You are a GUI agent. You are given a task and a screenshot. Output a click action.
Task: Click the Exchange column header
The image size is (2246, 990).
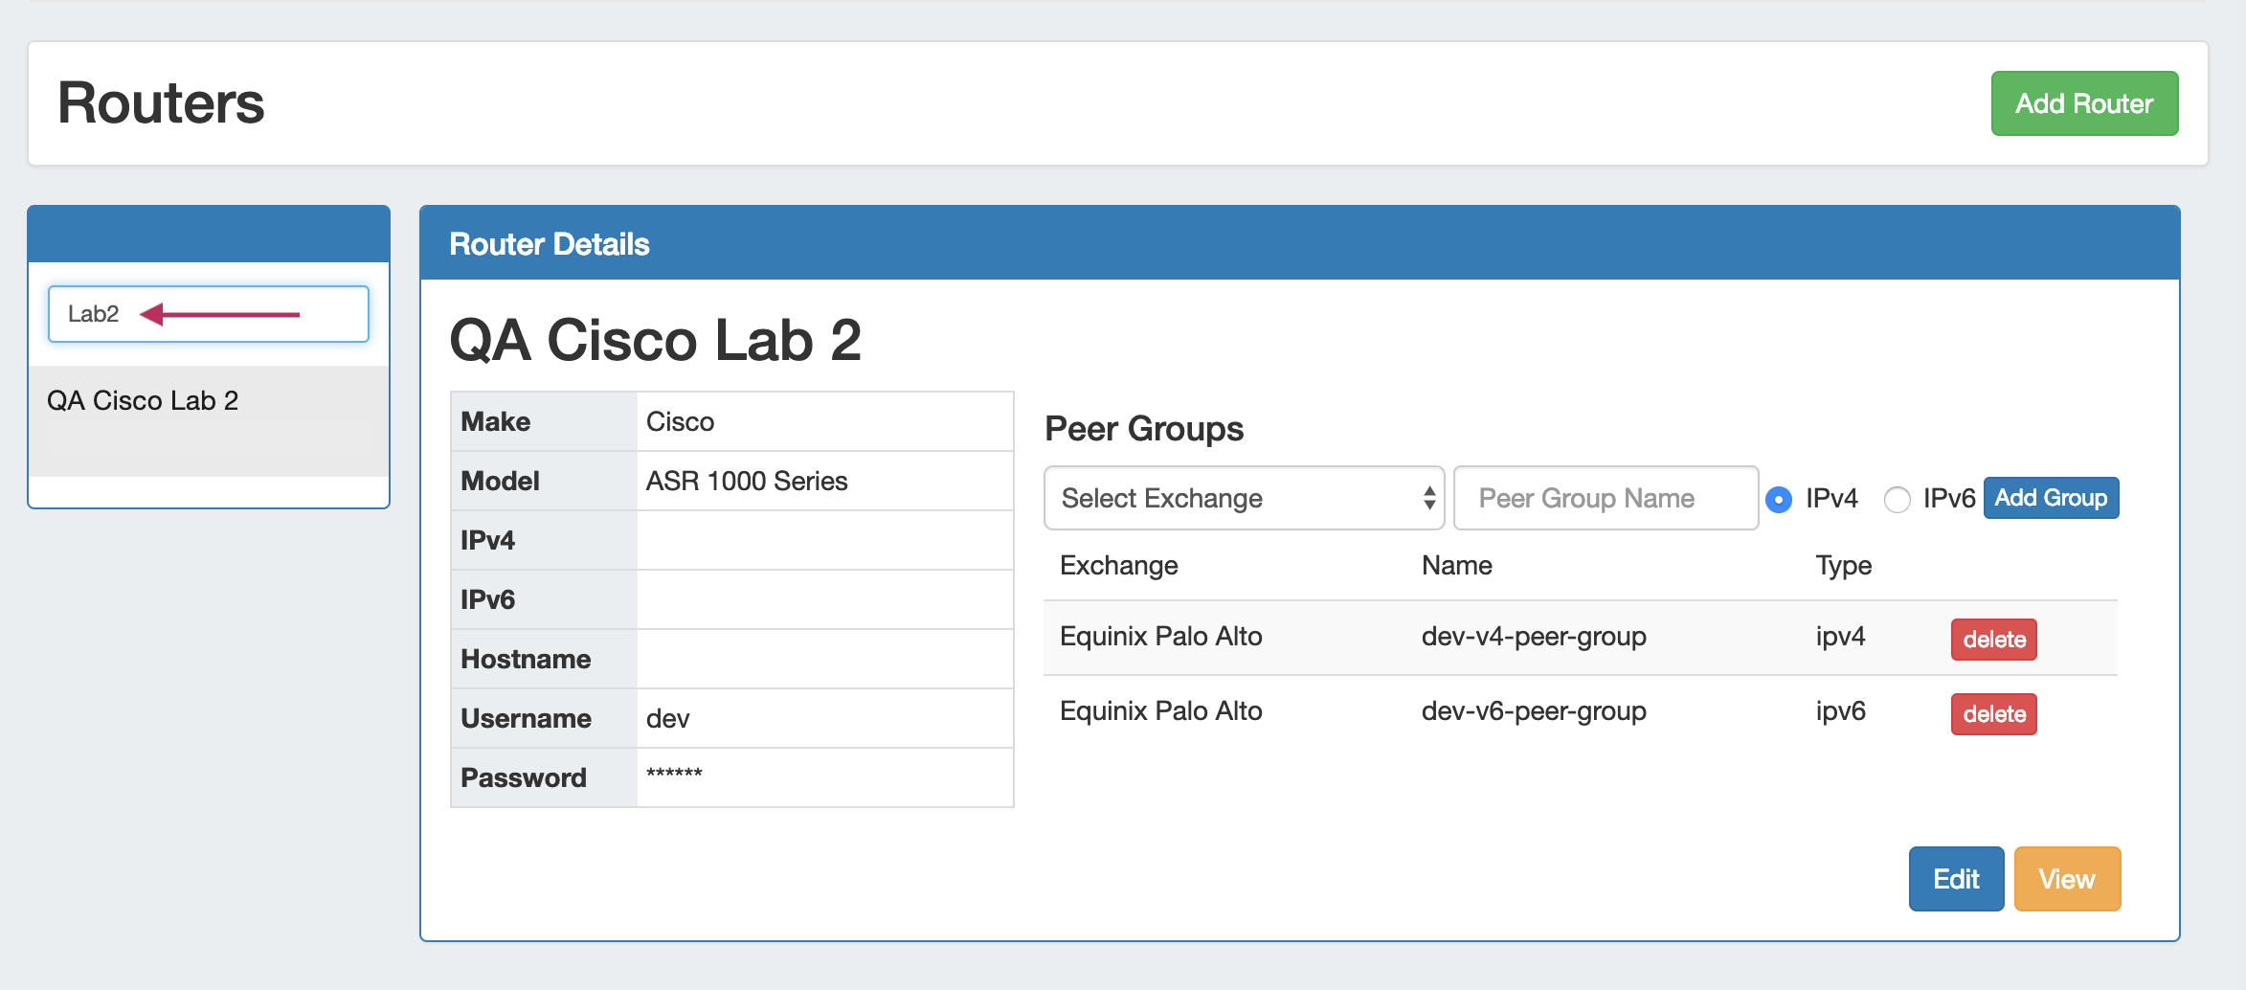pos(1118,566)
